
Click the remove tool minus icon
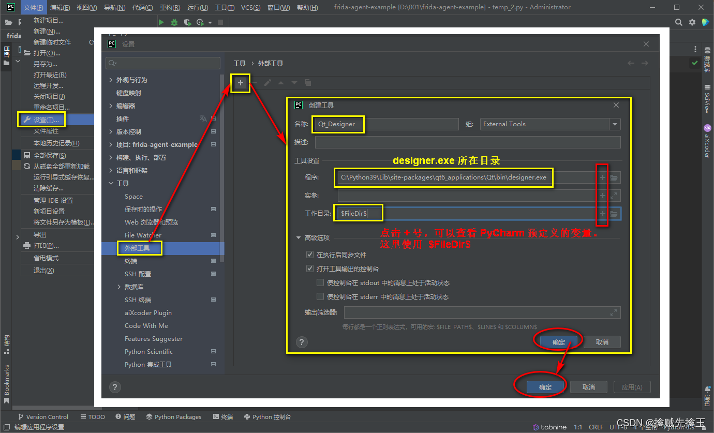click(x=254, y=83)
